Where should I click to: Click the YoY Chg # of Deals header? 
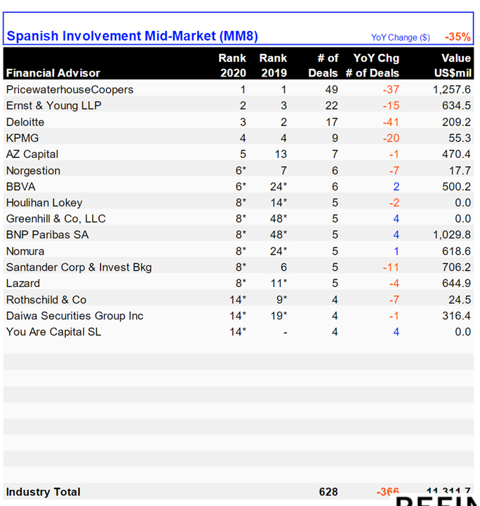point(373,65)
